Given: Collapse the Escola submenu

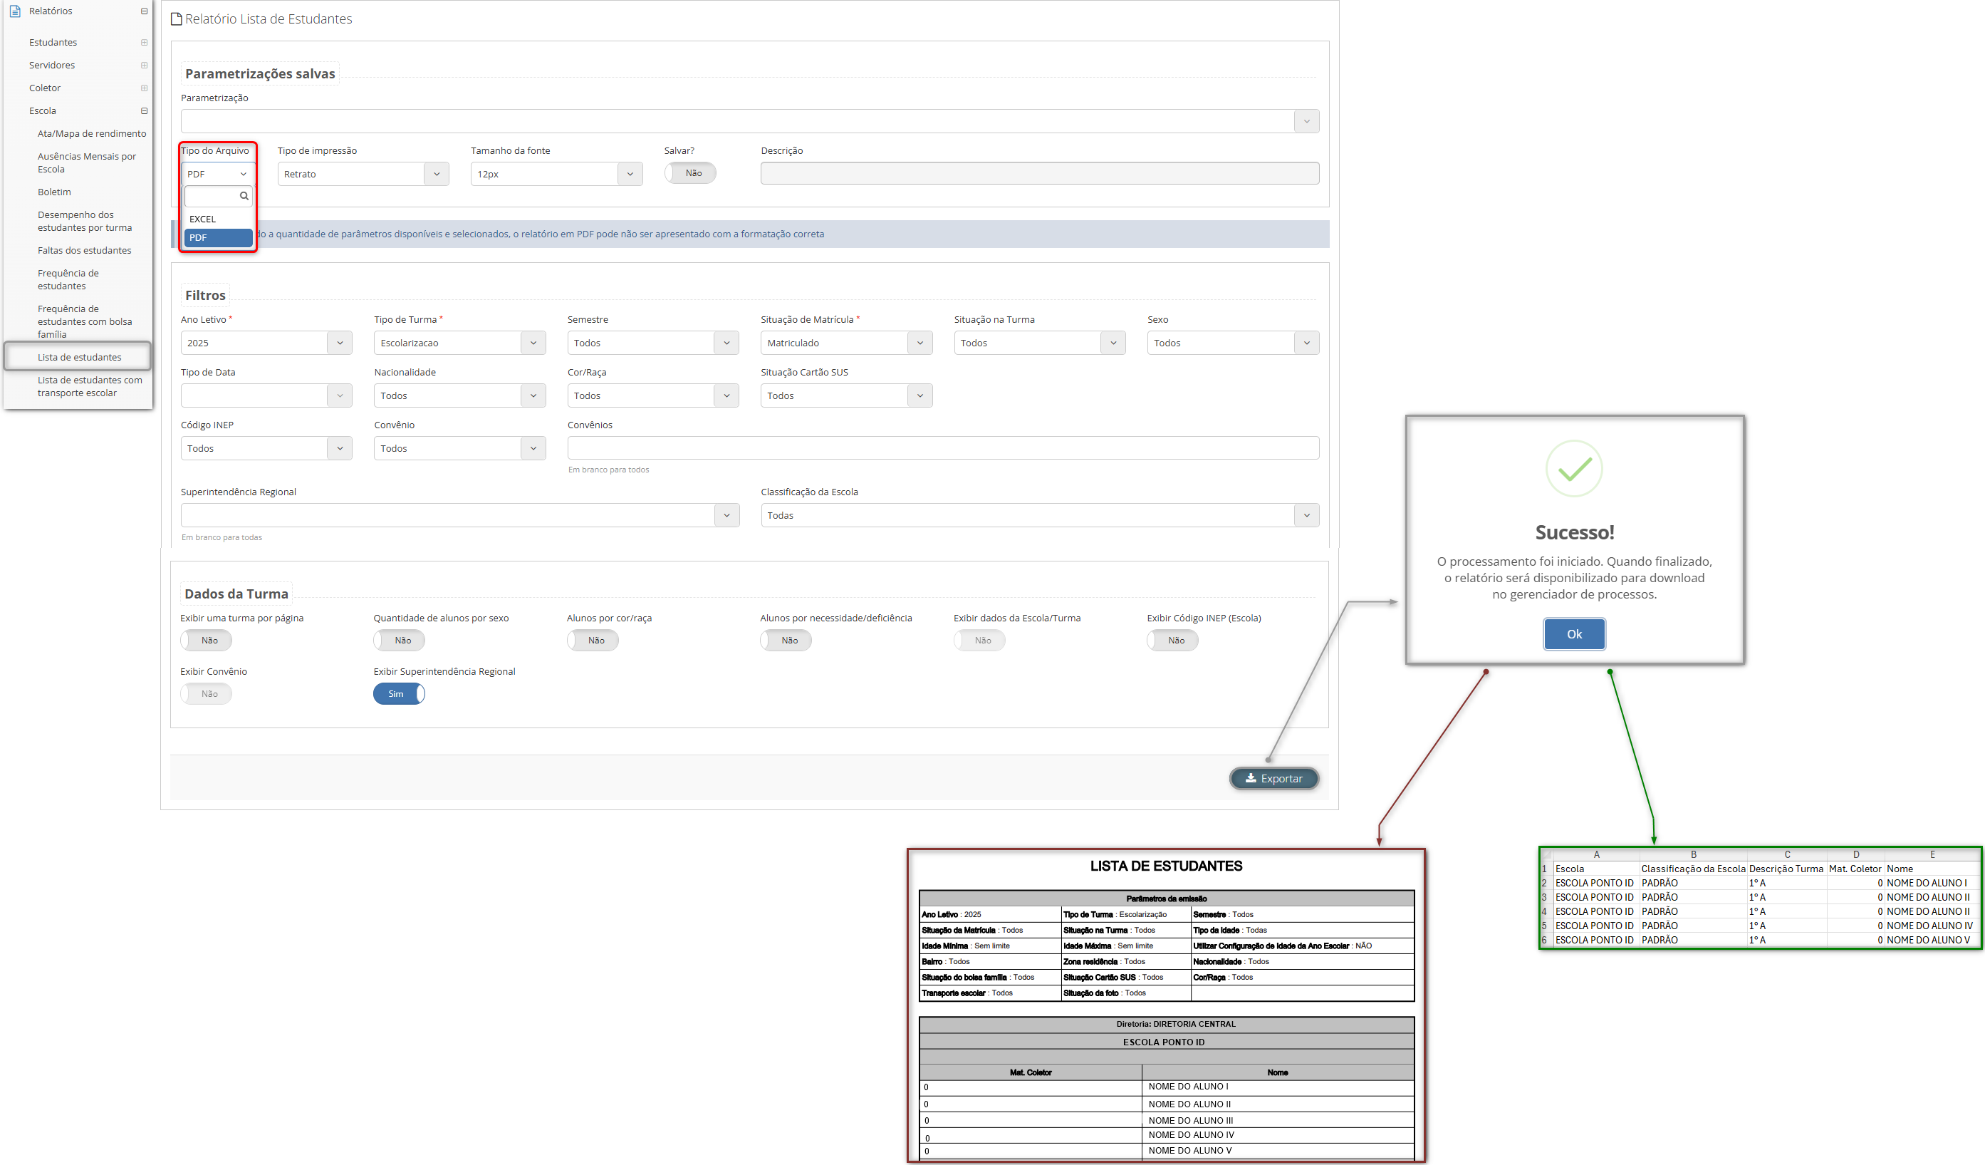Looking at the screenshot, I should [x=144, y=111].
